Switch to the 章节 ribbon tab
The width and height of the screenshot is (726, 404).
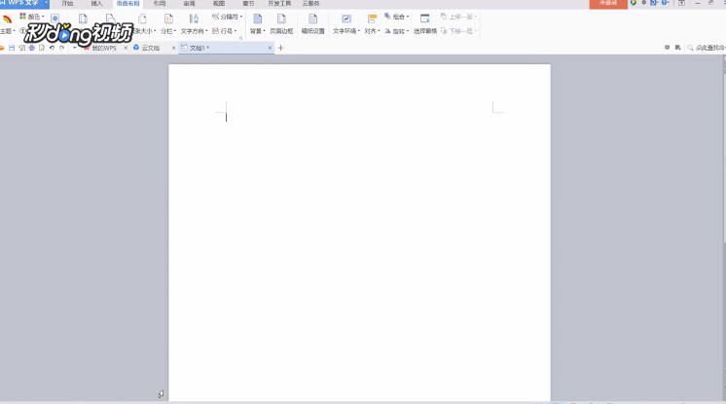(x=248, y=4)
